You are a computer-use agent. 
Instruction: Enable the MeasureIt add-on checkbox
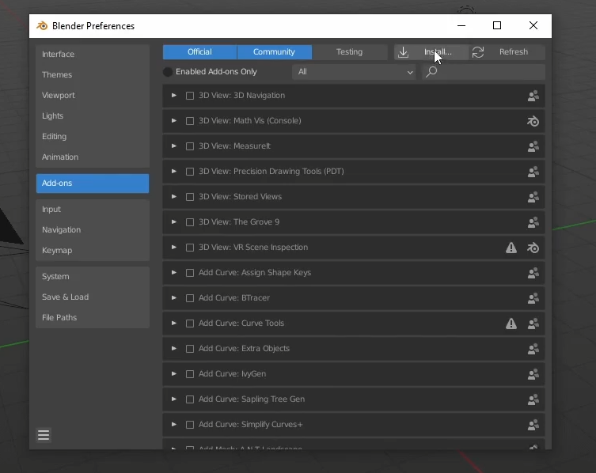click(190, 146)
